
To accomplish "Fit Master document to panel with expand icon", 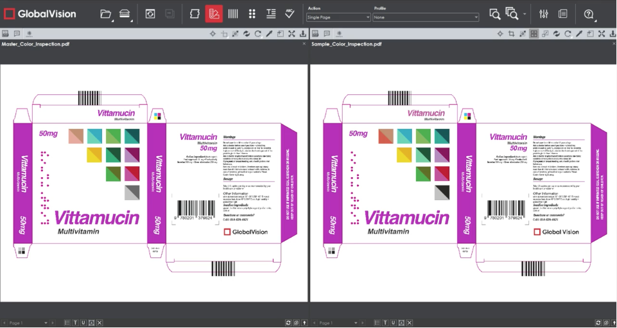I will click(291, 34).
